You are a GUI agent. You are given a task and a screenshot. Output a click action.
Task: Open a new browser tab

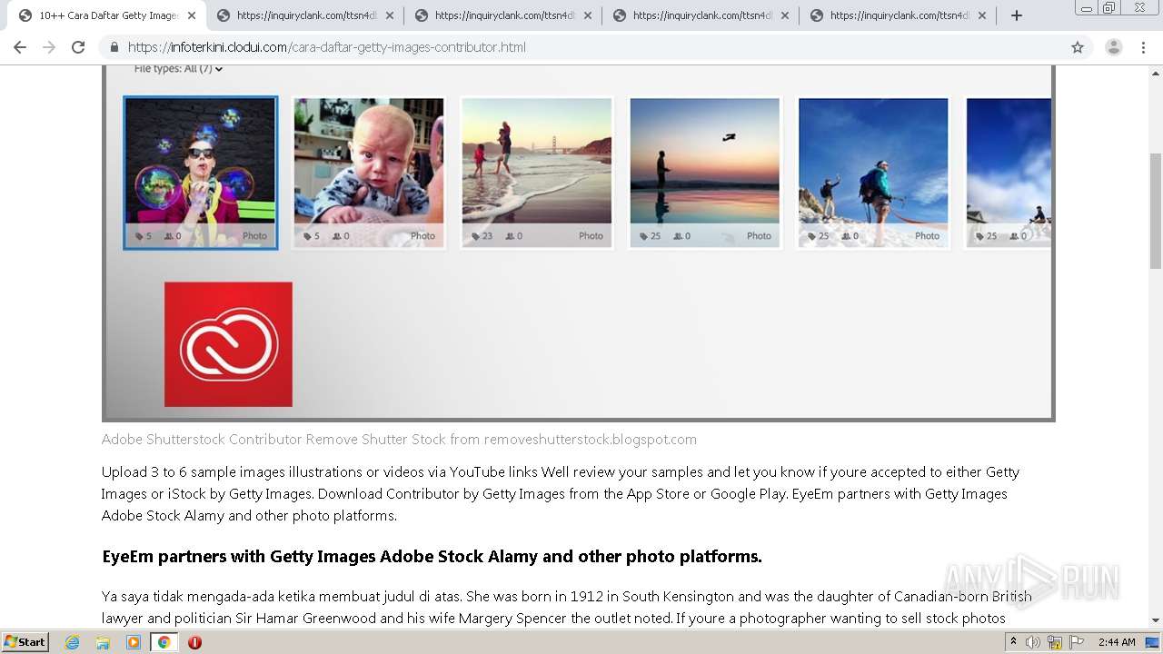(x=1017, y=15)
